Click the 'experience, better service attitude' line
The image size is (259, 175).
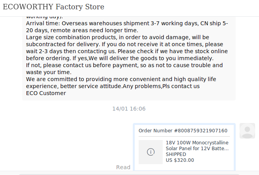113,86
